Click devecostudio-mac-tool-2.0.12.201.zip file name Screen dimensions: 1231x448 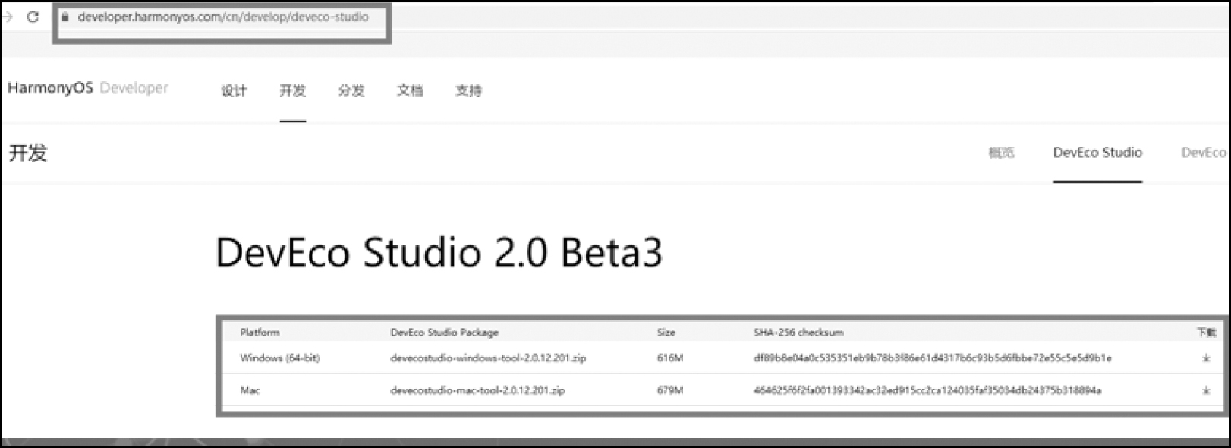tap(477, 391)
